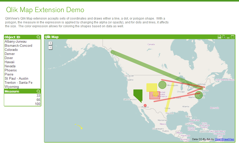
Task: Click the red Phoenix dot on map
Action: click(x=145, y=105)
